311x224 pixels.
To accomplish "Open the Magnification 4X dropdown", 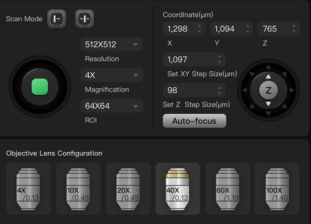I will click(x=112, y=75).
